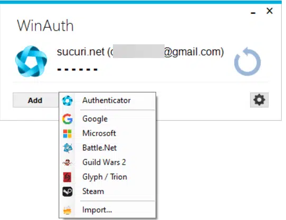The width and height of the screenshot is (286, 220).
Task: Click the hidden code dashes
Action: 78,70
